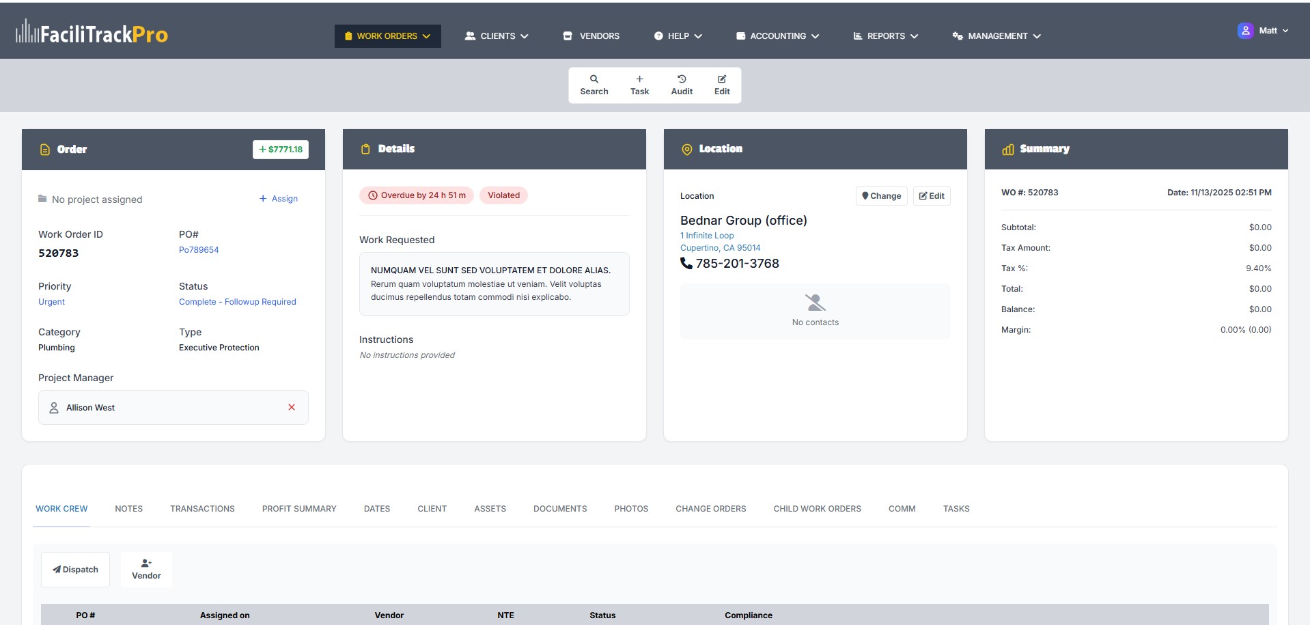Screen dimensions: 1310x625
Task: Click the add Vendor icon
Action: tap(145, 563)
